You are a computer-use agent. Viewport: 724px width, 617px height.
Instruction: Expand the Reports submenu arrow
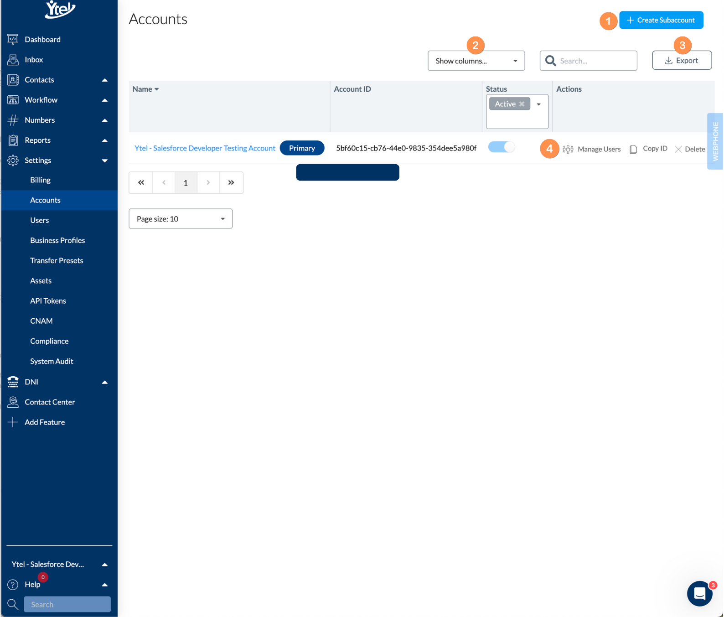104,140
